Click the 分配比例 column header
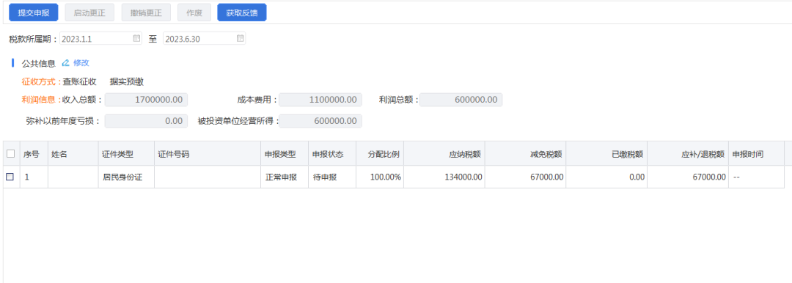The height and width of the screenshot is (283, 792). click(x=380, y=154)
